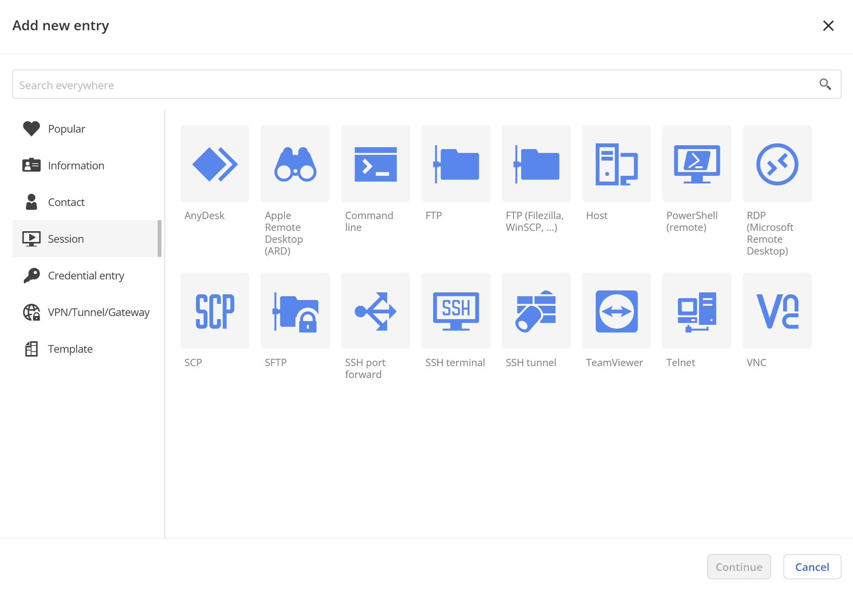The height and width of the screenshot is (592, 853).
Task: Select the Telnet entry icon
Action: tap(697, 311)
